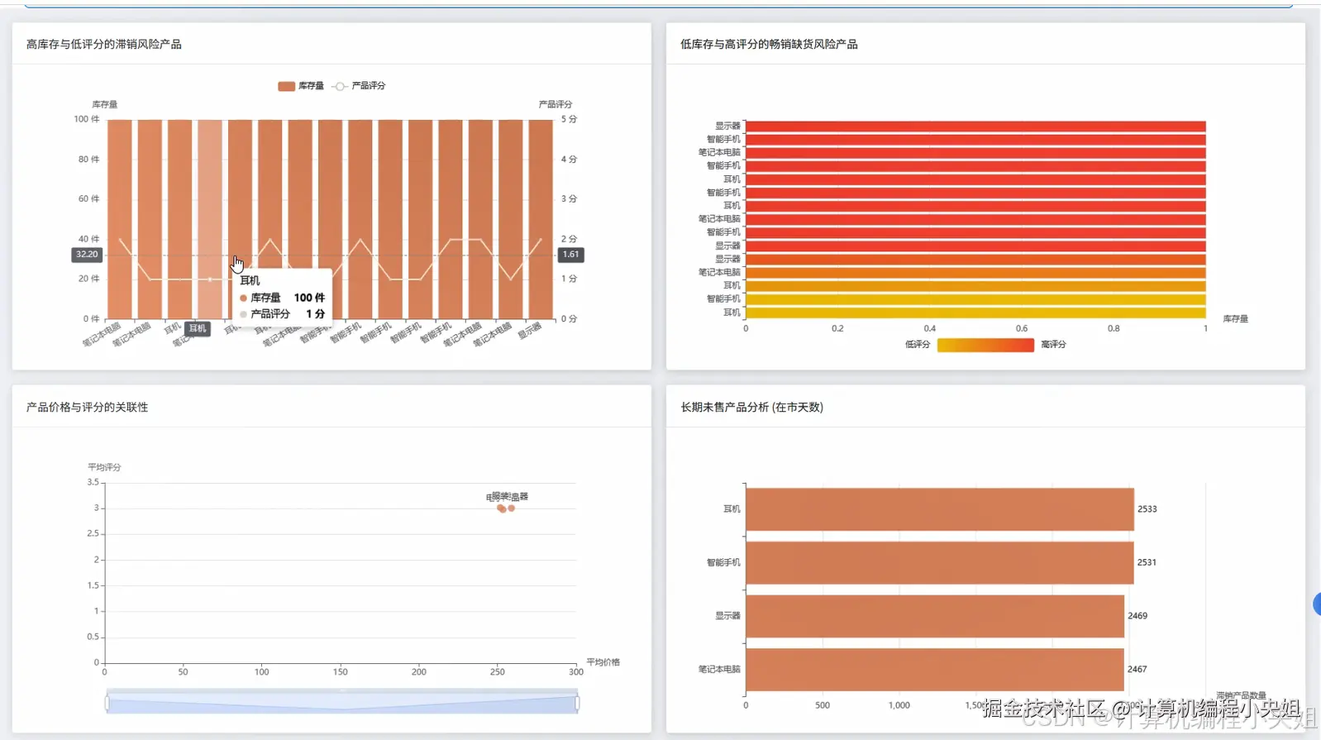
Task: Click chart title 长期未售产品分析 (在市天数)
Action: tap(751, 408)
